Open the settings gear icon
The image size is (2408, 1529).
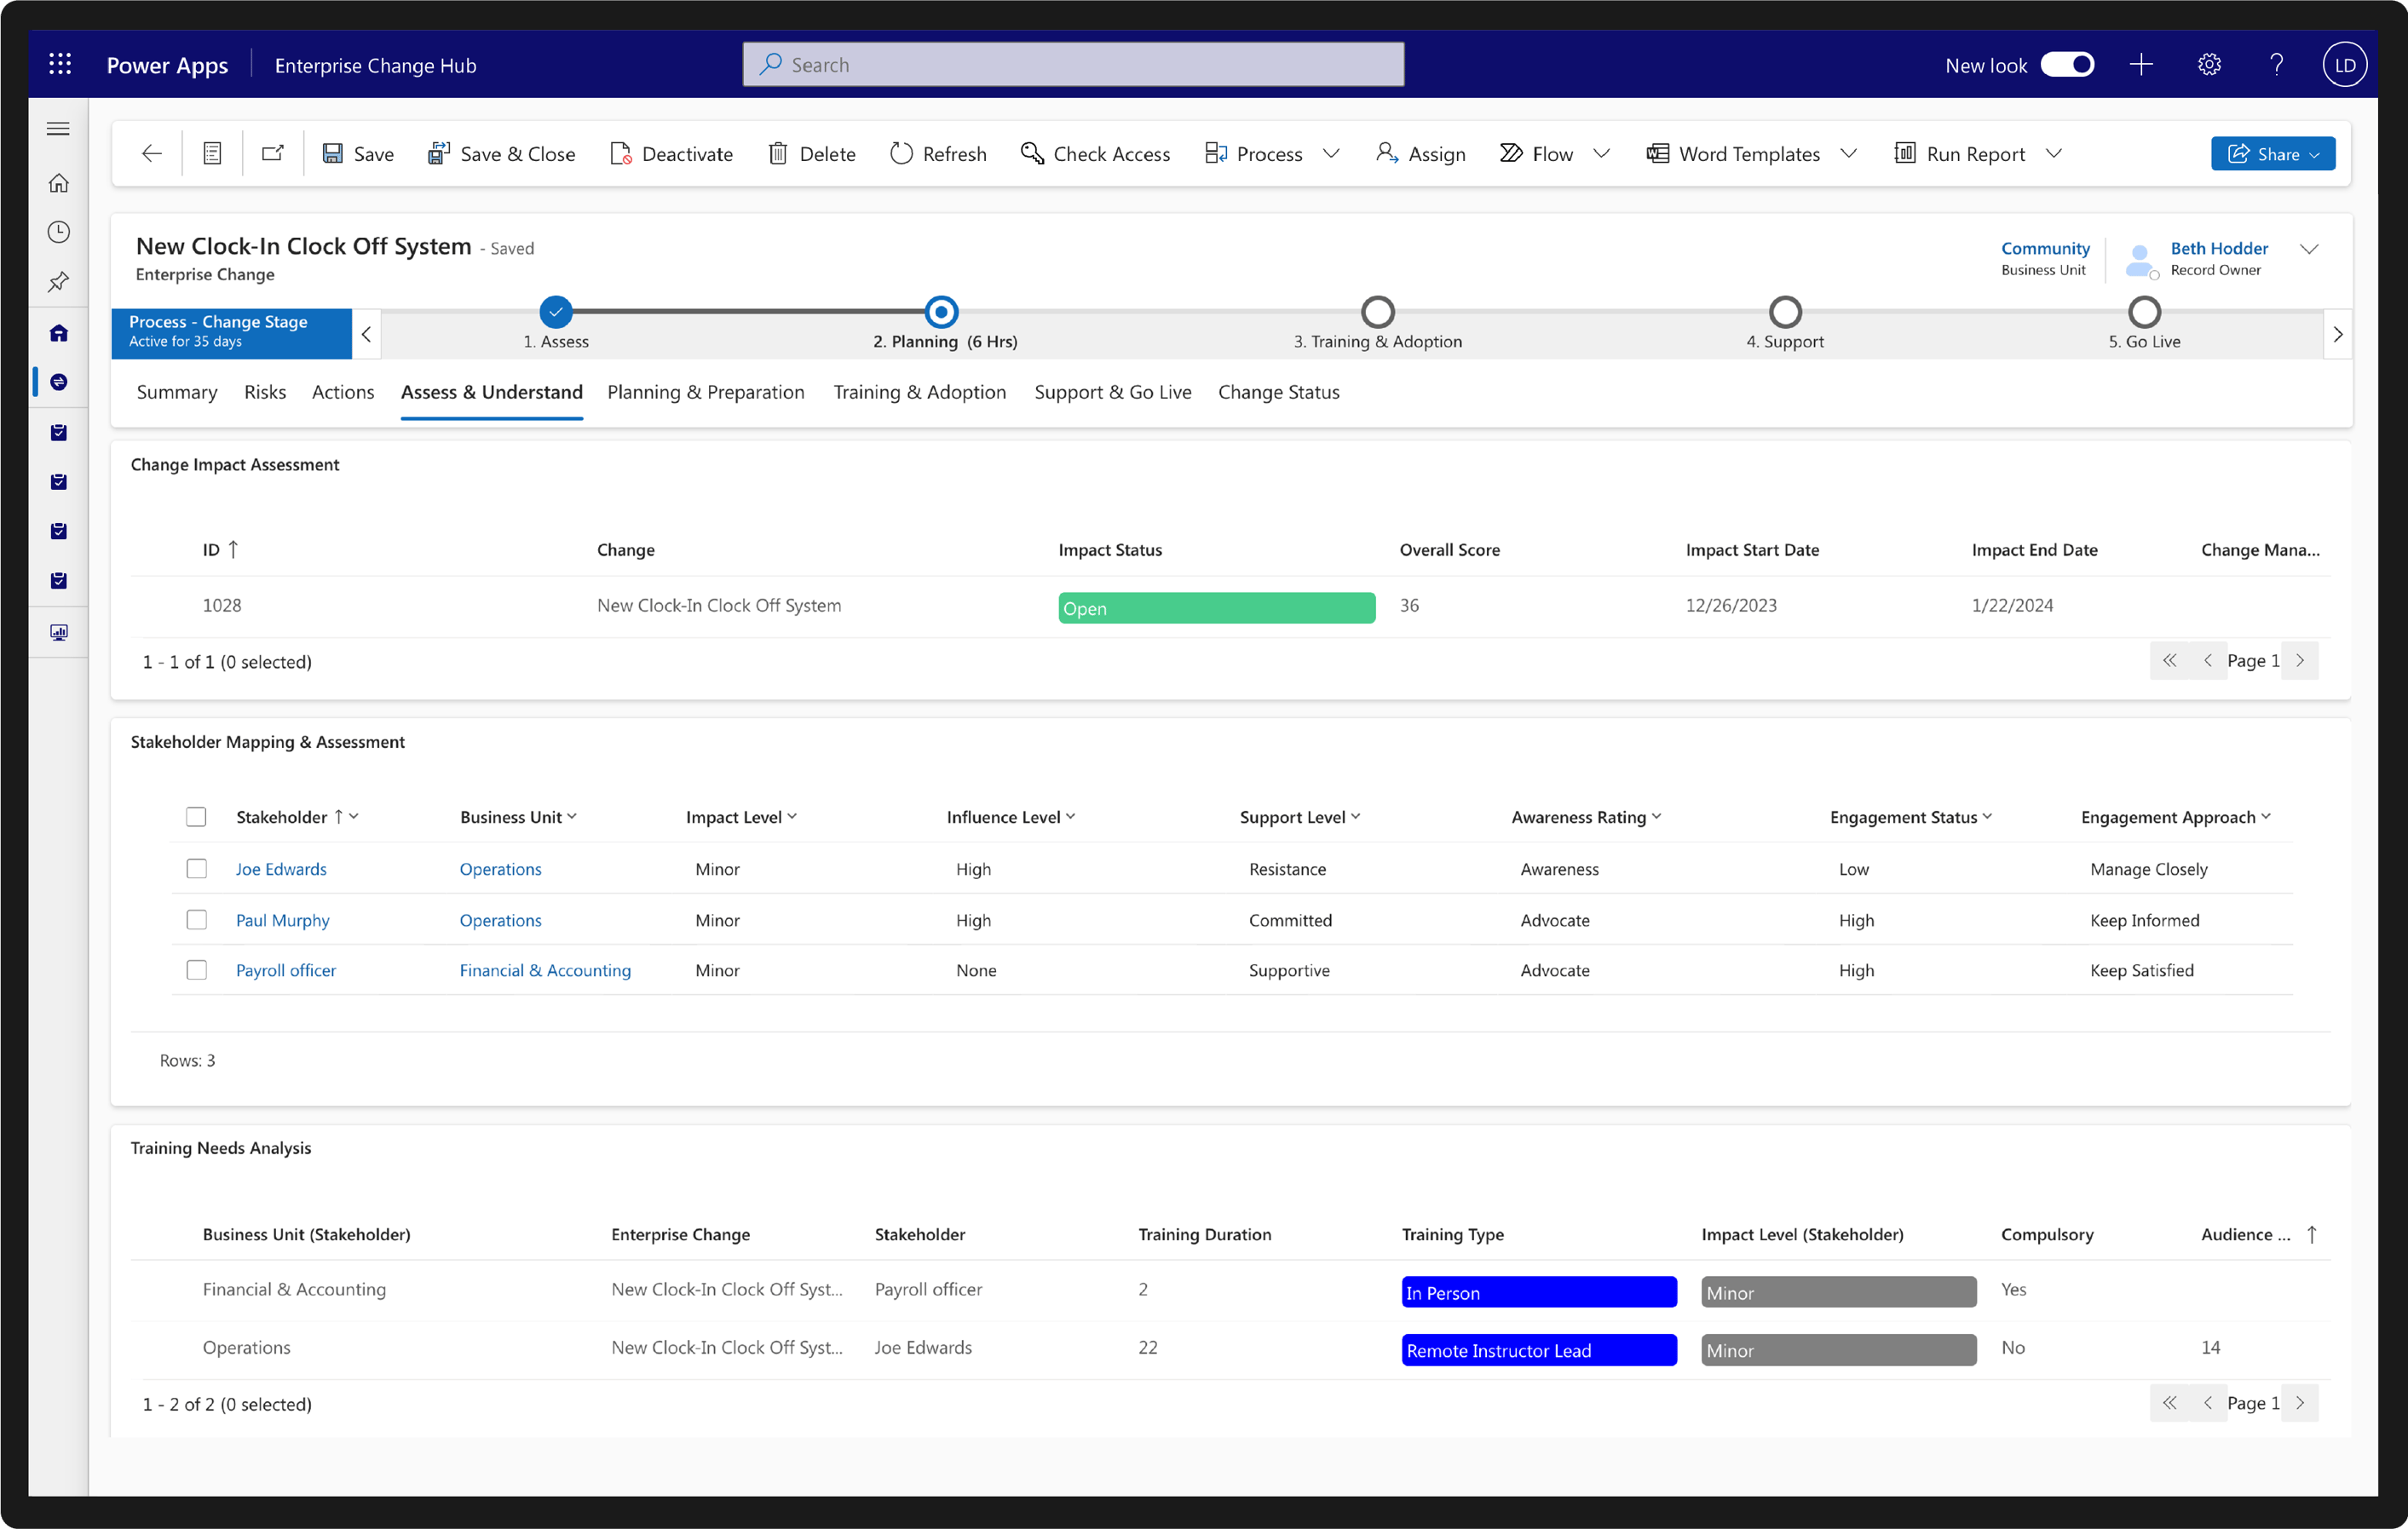point(2209,65)
